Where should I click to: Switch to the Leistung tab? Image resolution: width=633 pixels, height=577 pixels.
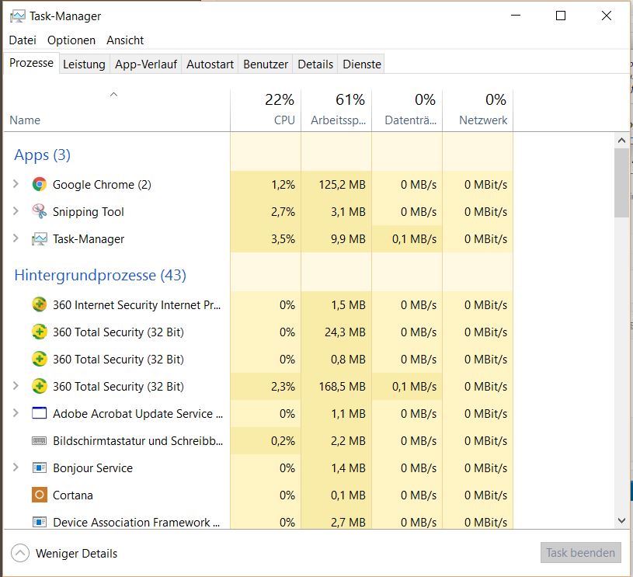pyautogui.click(x=84, y=64)
